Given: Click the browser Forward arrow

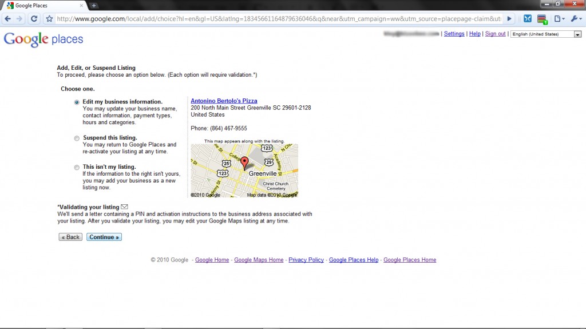Looking at the screenshot, I should pyautogui.click(x=19, y=19).
